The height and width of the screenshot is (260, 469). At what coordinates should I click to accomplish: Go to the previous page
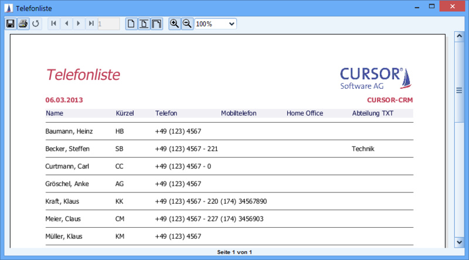click(66, 24)
